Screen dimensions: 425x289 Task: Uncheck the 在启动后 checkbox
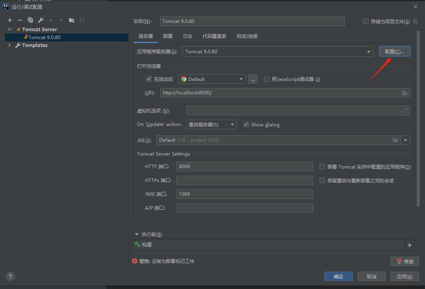[x=149, y=79]
